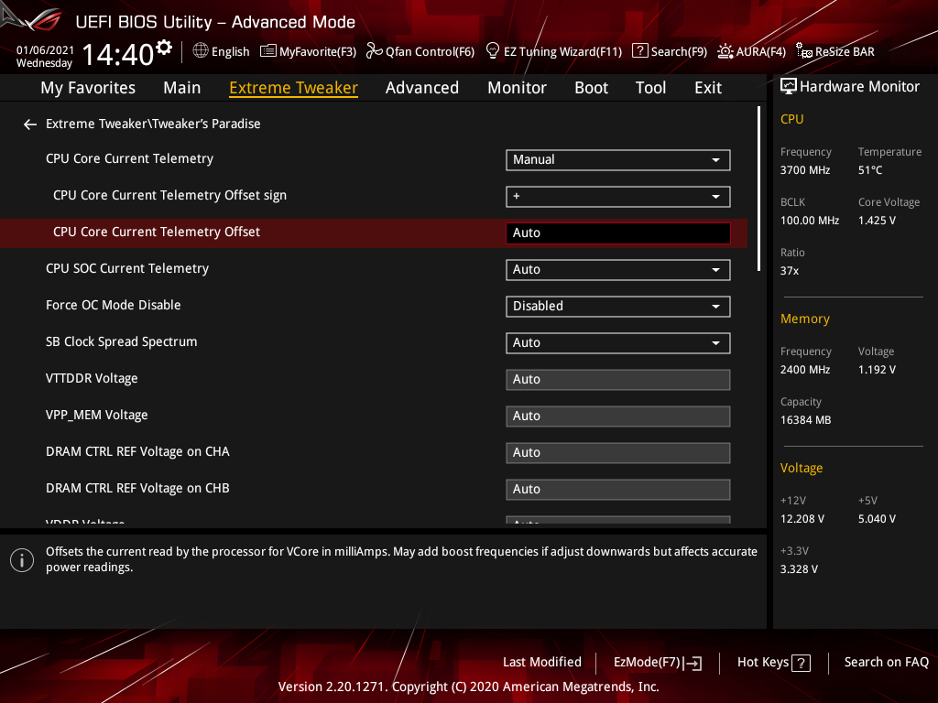The width and height of the screenshot is (938, 703).
Task: Switch to My Favorites tab
Action: click(x=88, y=88)
